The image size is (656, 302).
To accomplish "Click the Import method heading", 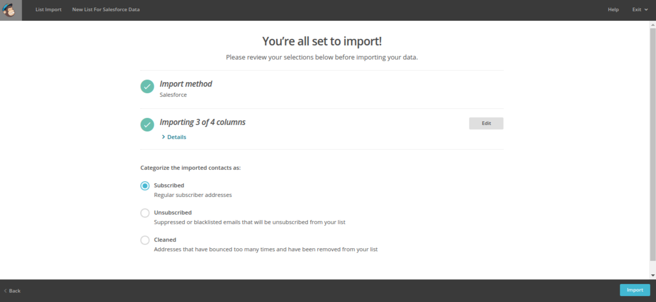I will pyautogui.click(x=186, y=84).
